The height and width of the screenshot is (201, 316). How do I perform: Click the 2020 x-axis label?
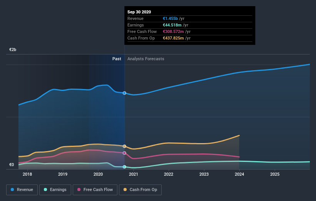click(x=98, y=174)
